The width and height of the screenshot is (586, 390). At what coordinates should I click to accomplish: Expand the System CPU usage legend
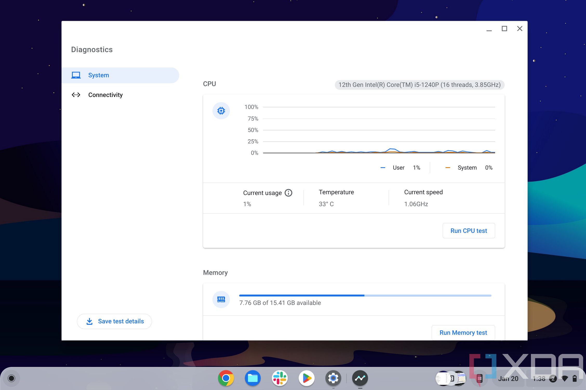(467, 168)
